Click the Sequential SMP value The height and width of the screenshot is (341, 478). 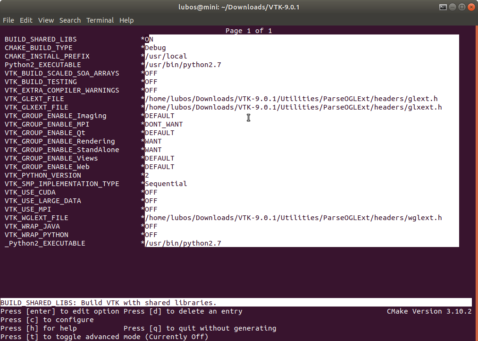point(166,184)
